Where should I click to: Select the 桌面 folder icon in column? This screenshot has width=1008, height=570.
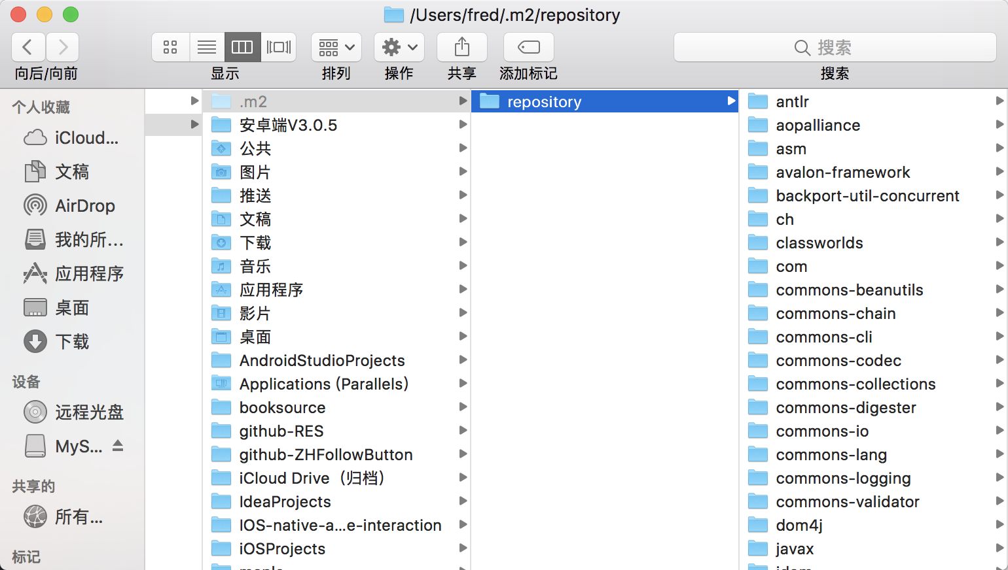[221, 337]
